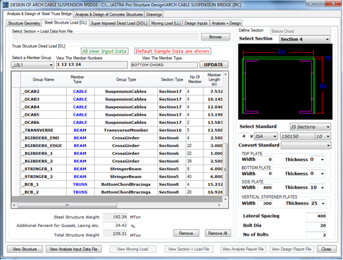343x260 pixels.
Task: Select the _TRANSVERSE row
Action: pyautogui.click(x=118, y=130)
